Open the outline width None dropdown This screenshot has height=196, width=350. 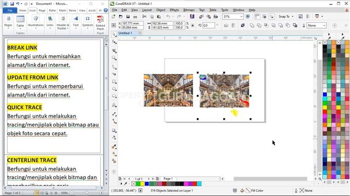pyautogui.click(x=324, y=26)
